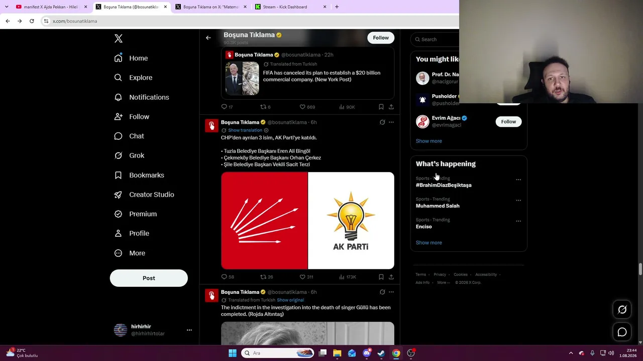Share the CHP tweet
This screenshot has height=361, width=643.
(391, 277)
